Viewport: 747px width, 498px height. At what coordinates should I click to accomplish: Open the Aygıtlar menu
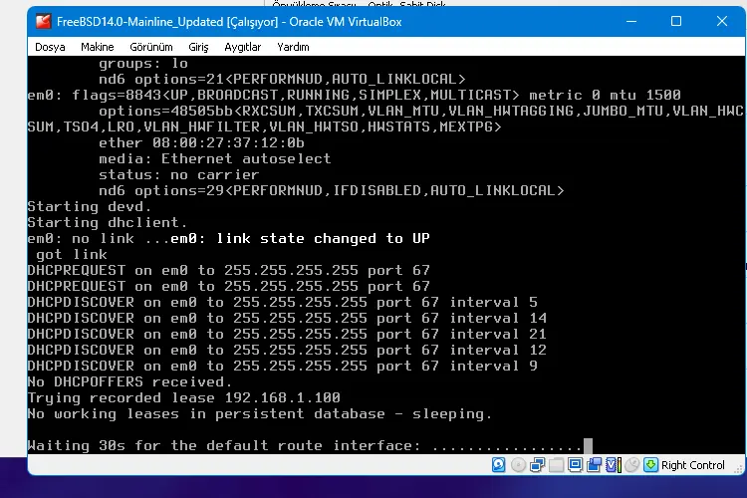(242, 47)
